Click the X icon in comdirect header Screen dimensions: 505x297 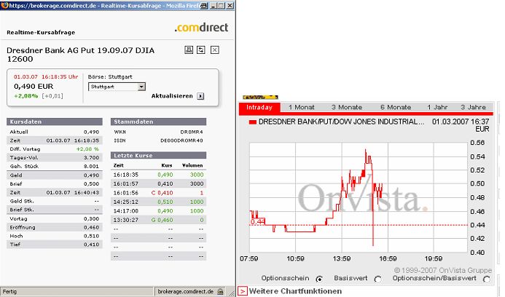pos(215,50)
